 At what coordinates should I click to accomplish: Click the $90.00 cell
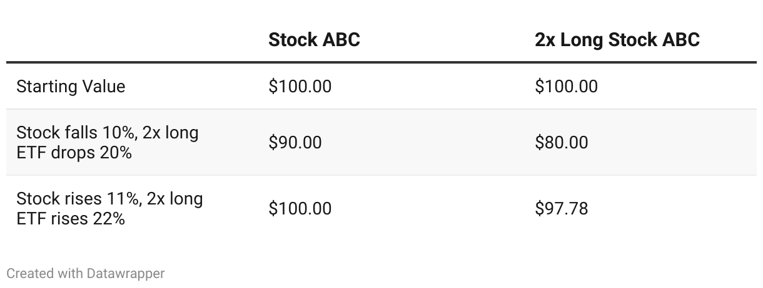click(x=295, y=143)
